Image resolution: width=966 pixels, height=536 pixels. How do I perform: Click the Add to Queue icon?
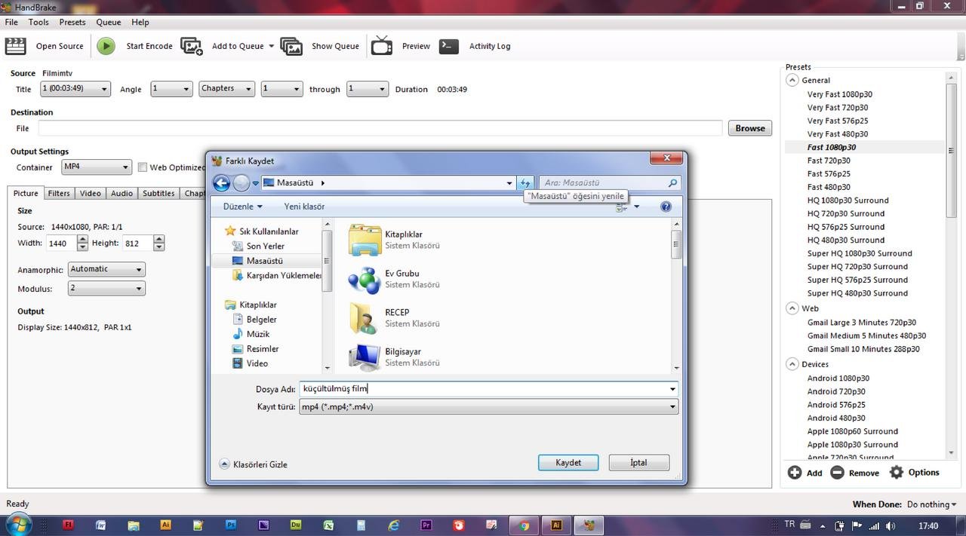point(192,46)
